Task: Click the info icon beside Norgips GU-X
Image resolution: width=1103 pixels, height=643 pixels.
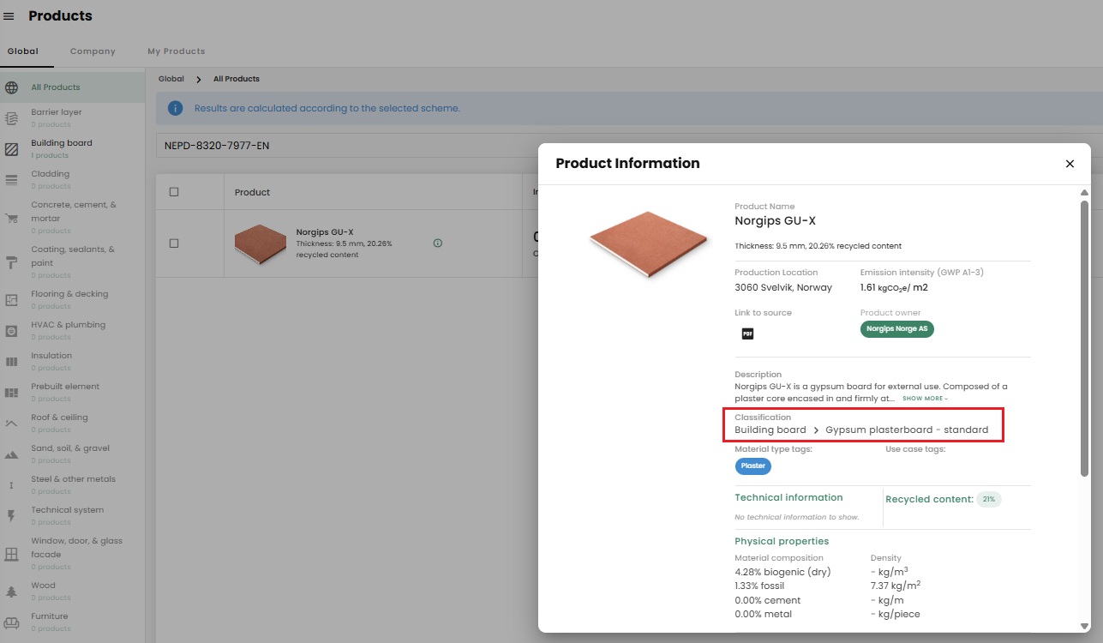Action: pos(438,243)
